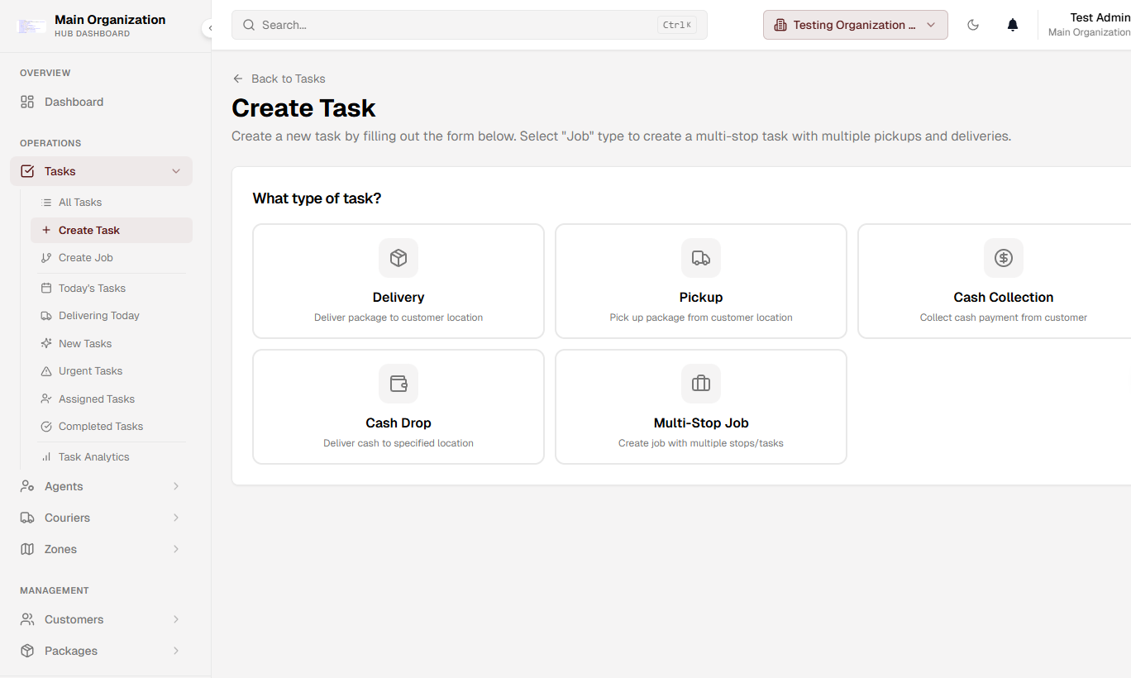Open Task Analytics

point(112,457)
